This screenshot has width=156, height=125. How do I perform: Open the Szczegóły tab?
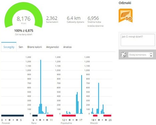[9, 47]
